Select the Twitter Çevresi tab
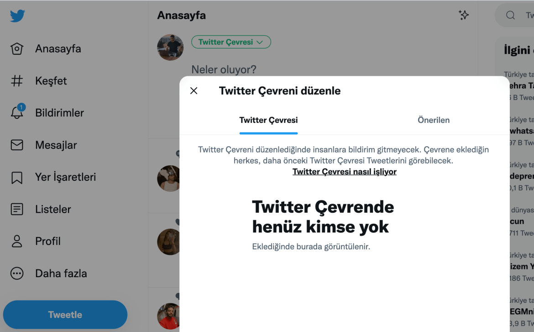 click(268, 120)
